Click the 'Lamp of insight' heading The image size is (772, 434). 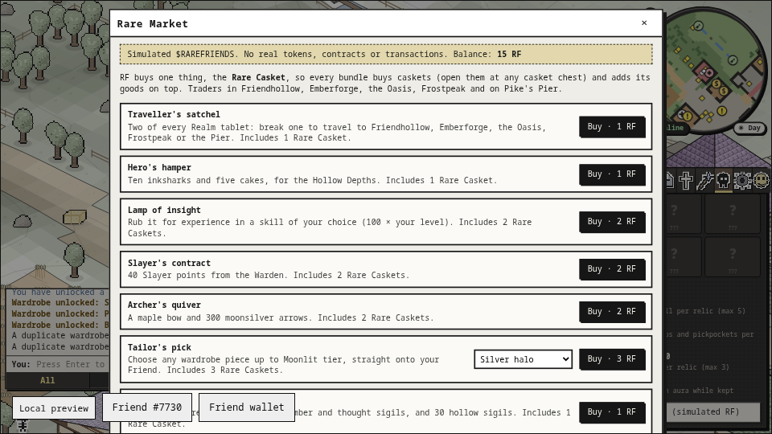click(x=164, y=210)
